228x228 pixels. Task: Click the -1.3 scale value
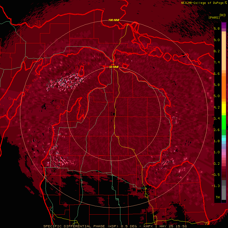216,186
